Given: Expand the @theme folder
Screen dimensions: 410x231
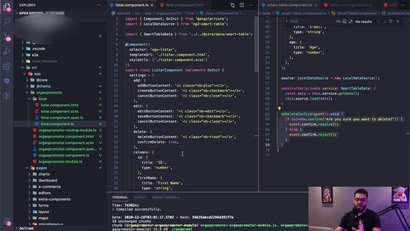Looking at the screenshot, I should [44, 87].
